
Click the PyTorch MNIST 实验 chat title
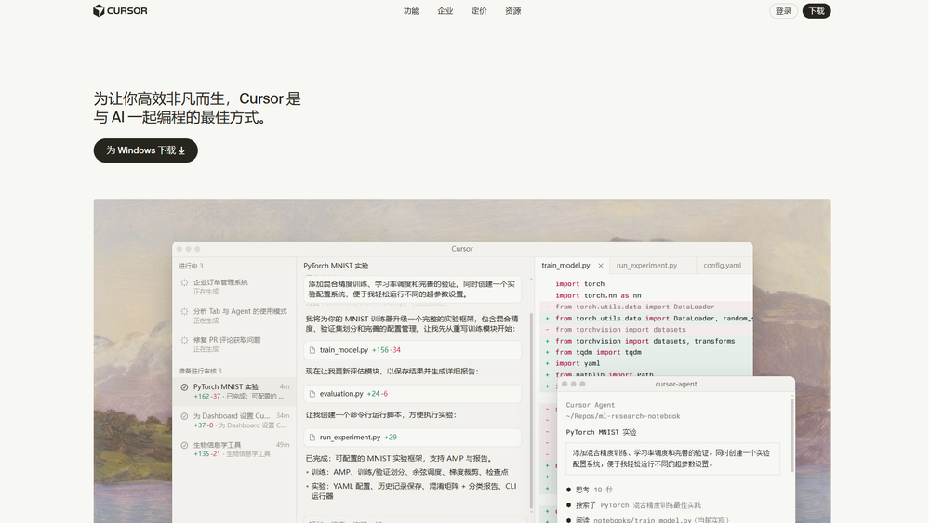(x=336, y=266)
